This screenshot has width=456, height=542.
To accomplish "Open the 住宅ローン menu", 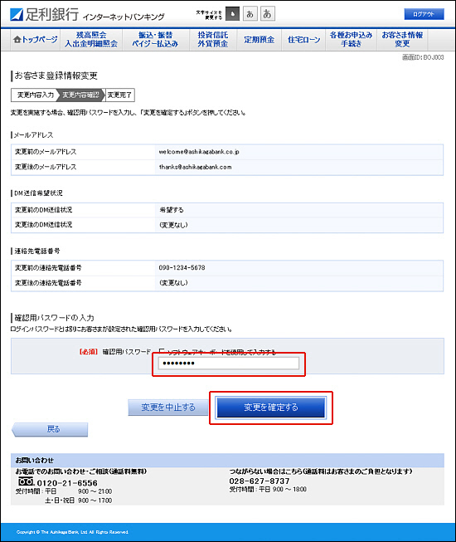I will pyautogui.click(x=303, y=40).
